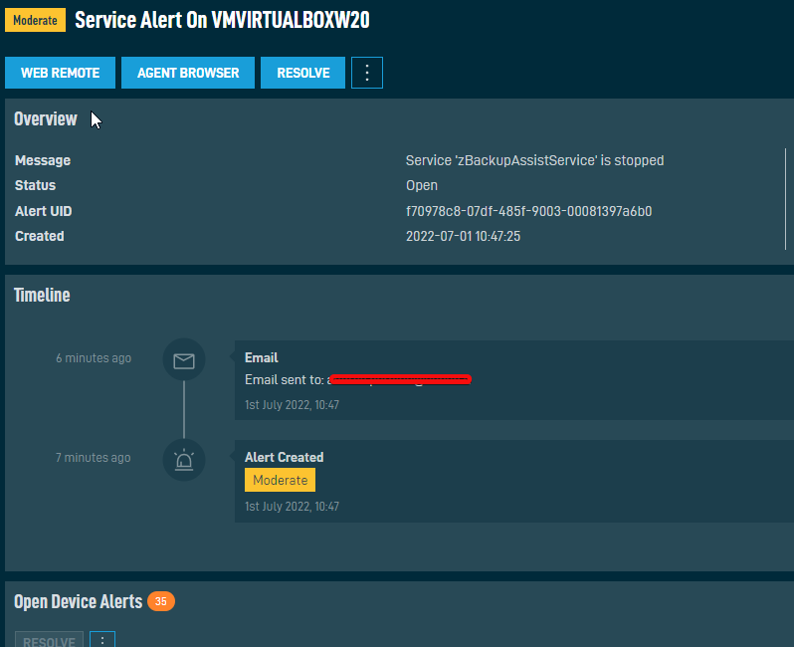Click the envelope email icon in timeline
Screen dimensions: 794x647
[184, 360]
